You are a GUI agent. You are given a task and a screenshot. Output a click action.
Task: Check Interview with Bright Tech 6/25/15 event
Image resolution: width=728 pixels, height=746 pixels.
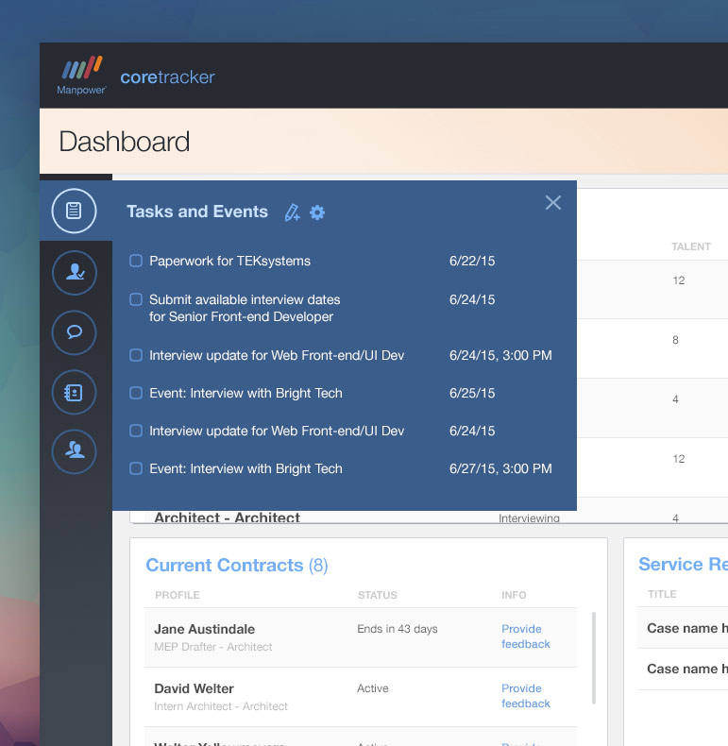pyautogui.click(x=136, y=393)
